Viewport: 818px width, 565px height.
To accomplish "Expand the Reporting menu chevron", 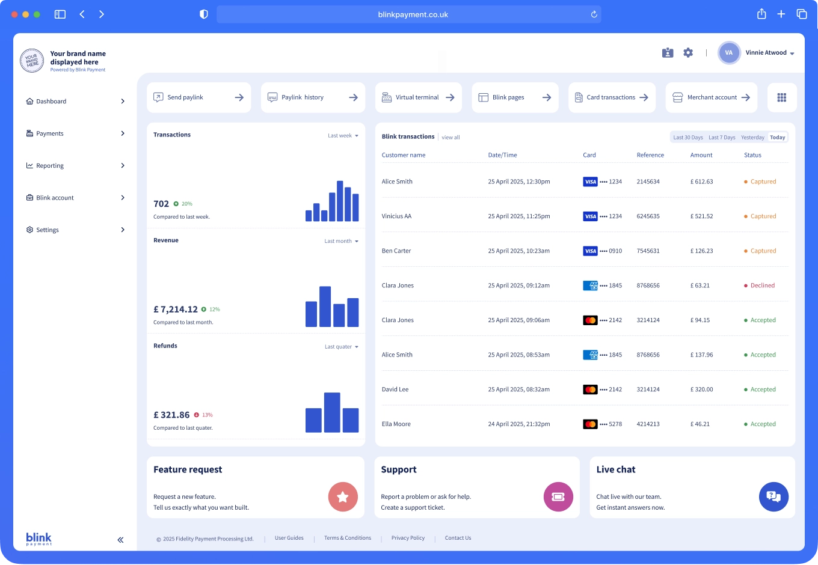I will coord(123,166).
